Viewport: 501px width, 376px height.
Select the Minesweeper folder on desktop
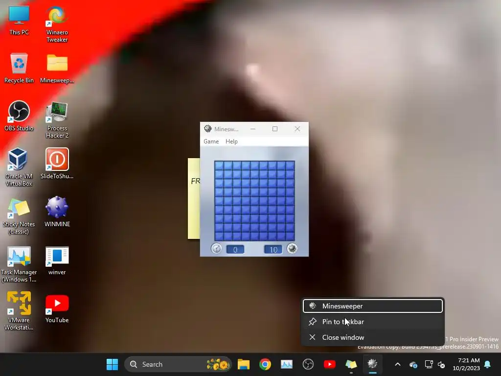pos(57,68)
